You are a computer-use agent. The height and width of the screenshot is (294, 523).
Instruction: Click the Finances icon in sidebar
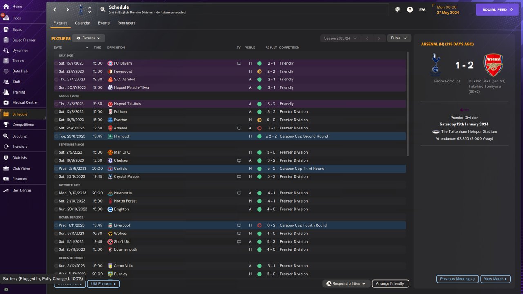(x=6, y=179)
